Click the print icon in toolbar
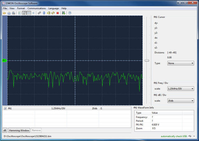 [x=14, y=13]
